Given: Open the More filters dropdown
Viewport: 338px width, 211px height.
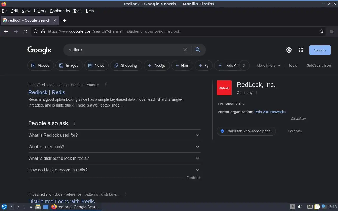Looking at the screenshot, I should click(268, 65).
